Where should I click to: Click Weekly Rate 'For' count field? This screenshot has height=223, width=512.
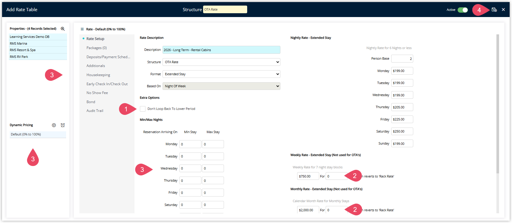337,176
